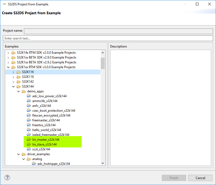Click the csec_boot_protection_s32k144 project icon
Viewport: 216px width, 185px height.
(x=29, y=110)
